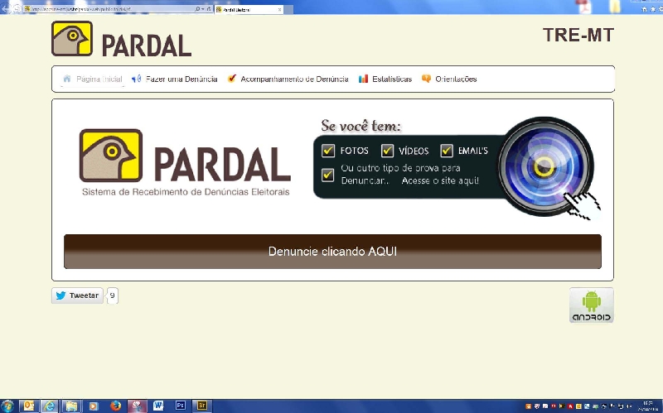Open Firefox from the Windows taskbar

coord(115,406)
